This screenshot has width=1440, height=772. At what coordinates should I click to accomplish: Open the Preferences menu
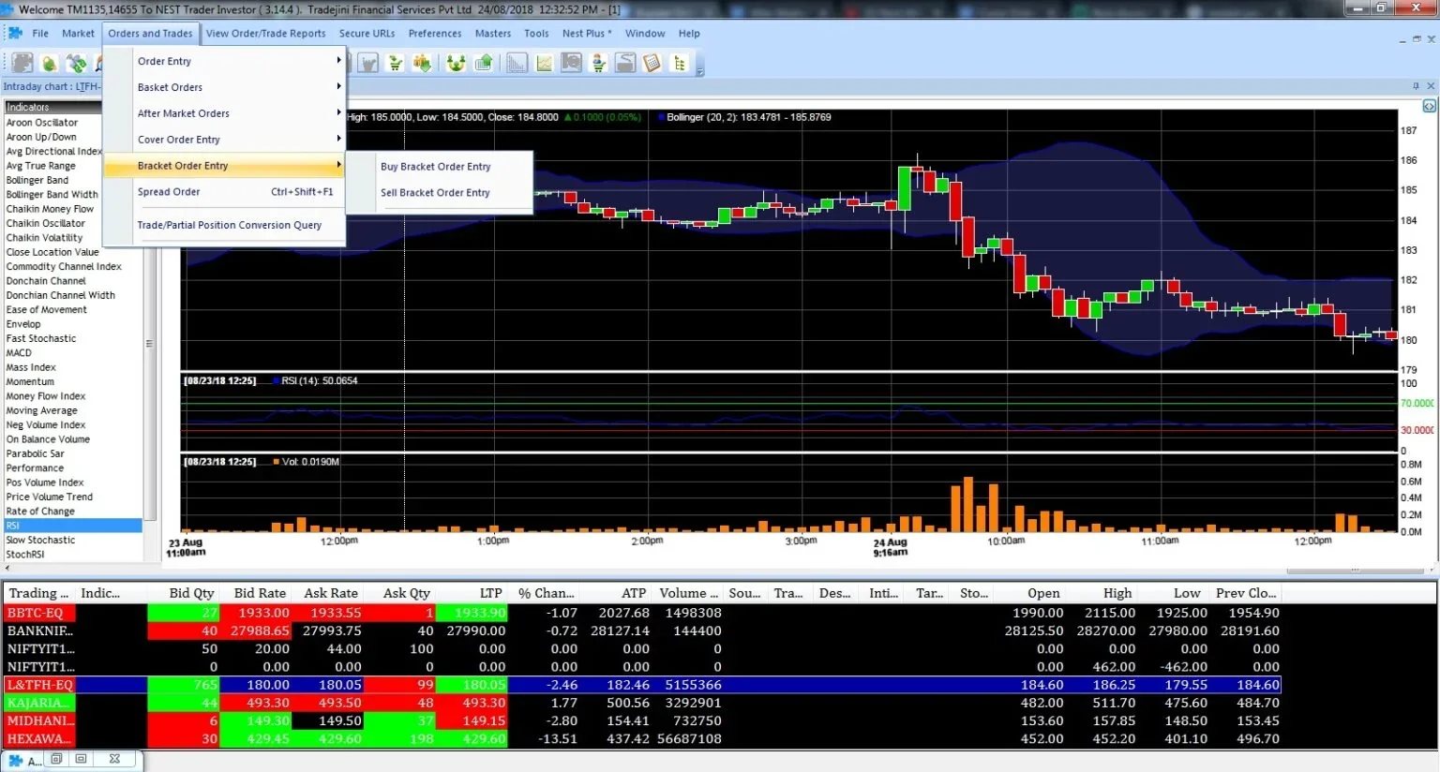tap(435, 33)
